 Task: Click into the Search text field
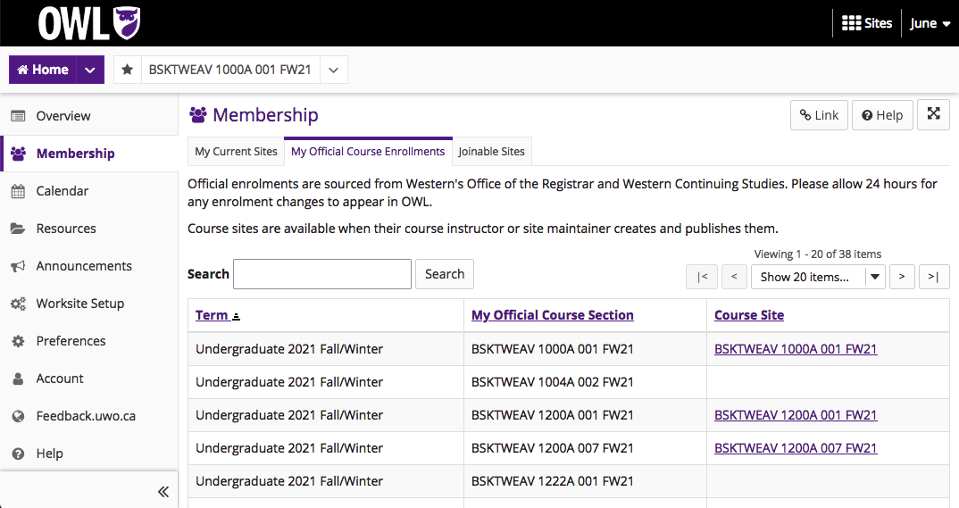322,274
